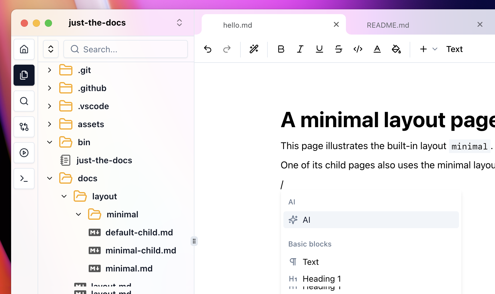This screenshot has width=495, height=294.
Task: Open the just-the-docs project switcher
Action: [x=179, y=23]
